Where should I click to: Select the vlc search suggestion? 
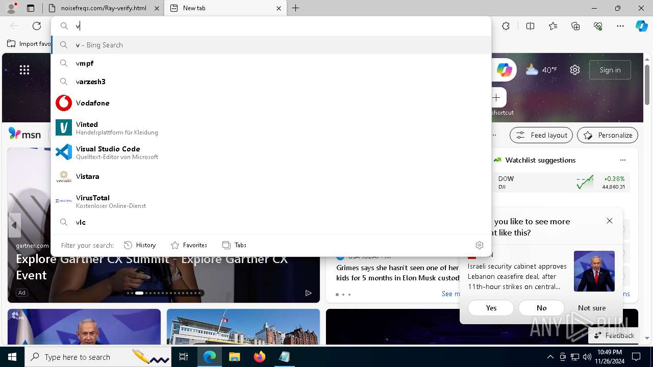click(x=271, y=222)
